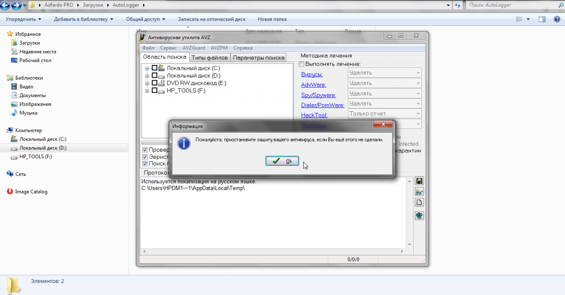This screenshot has width=565, height=295.
Task: Check the Локальный диск (C:) checkbox in AVZ
Action: click(x=154, y=68)
